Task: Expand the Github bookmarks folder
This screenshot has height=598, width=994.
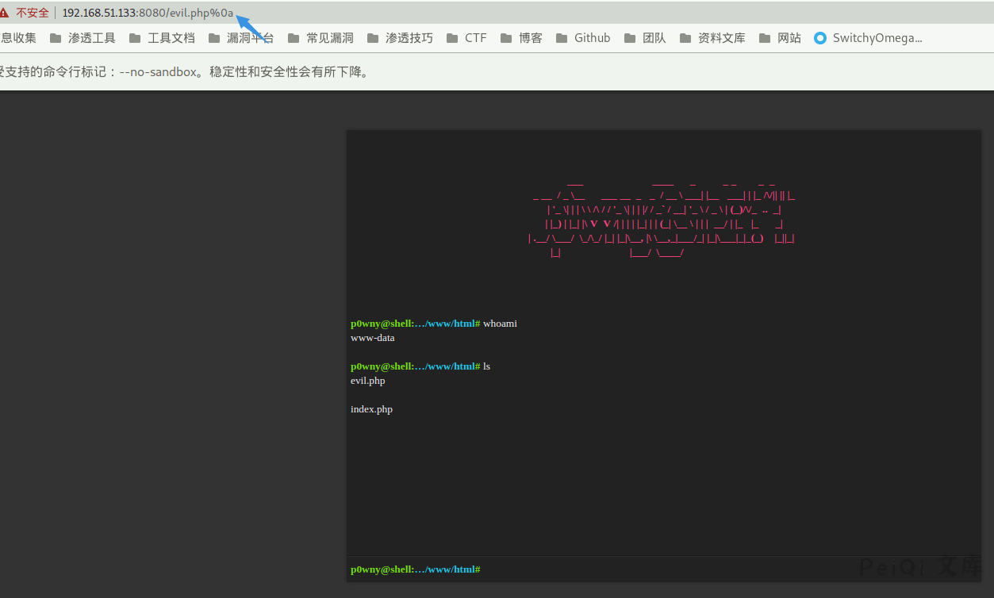Action: [584, 38]
